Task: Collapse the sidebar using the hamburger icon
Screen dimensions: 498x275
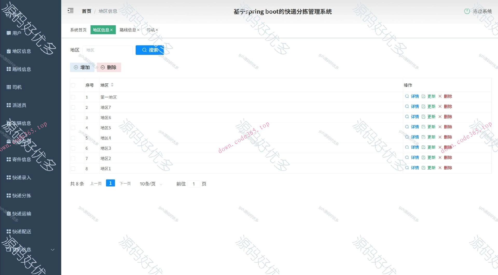Action: click(70, 10)
